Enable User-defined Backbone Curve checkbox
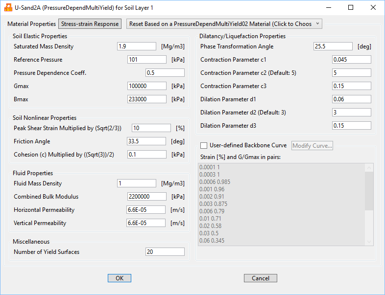This screenshot has height=295, width=385. (x=204, y=145)
